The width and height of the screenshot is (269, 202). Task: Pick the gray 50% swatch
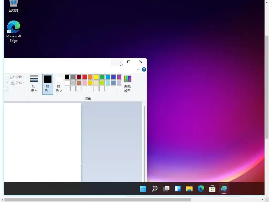[x=73, y=77]
